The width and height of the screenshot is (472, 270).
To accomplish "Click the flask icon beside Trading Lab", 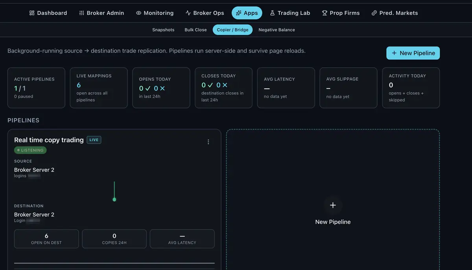I will click(x=272, y=13).
